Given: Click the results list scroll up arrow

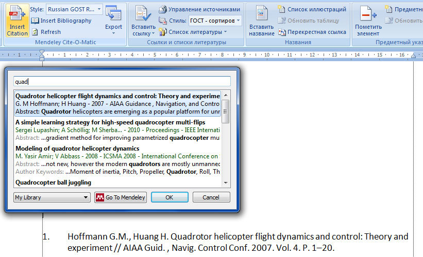Looking at the screenshot, I should [x=226, y=95].
